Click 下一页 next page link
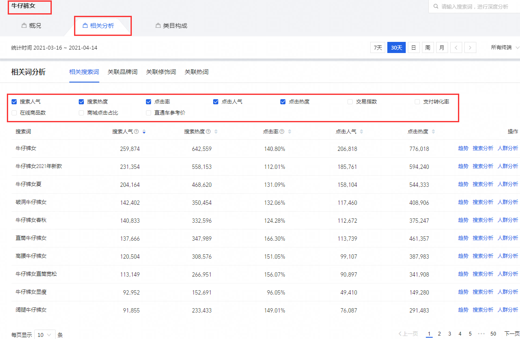Viewport: 520px width, 339px height. pyautogui.click(x=512, y=334)
